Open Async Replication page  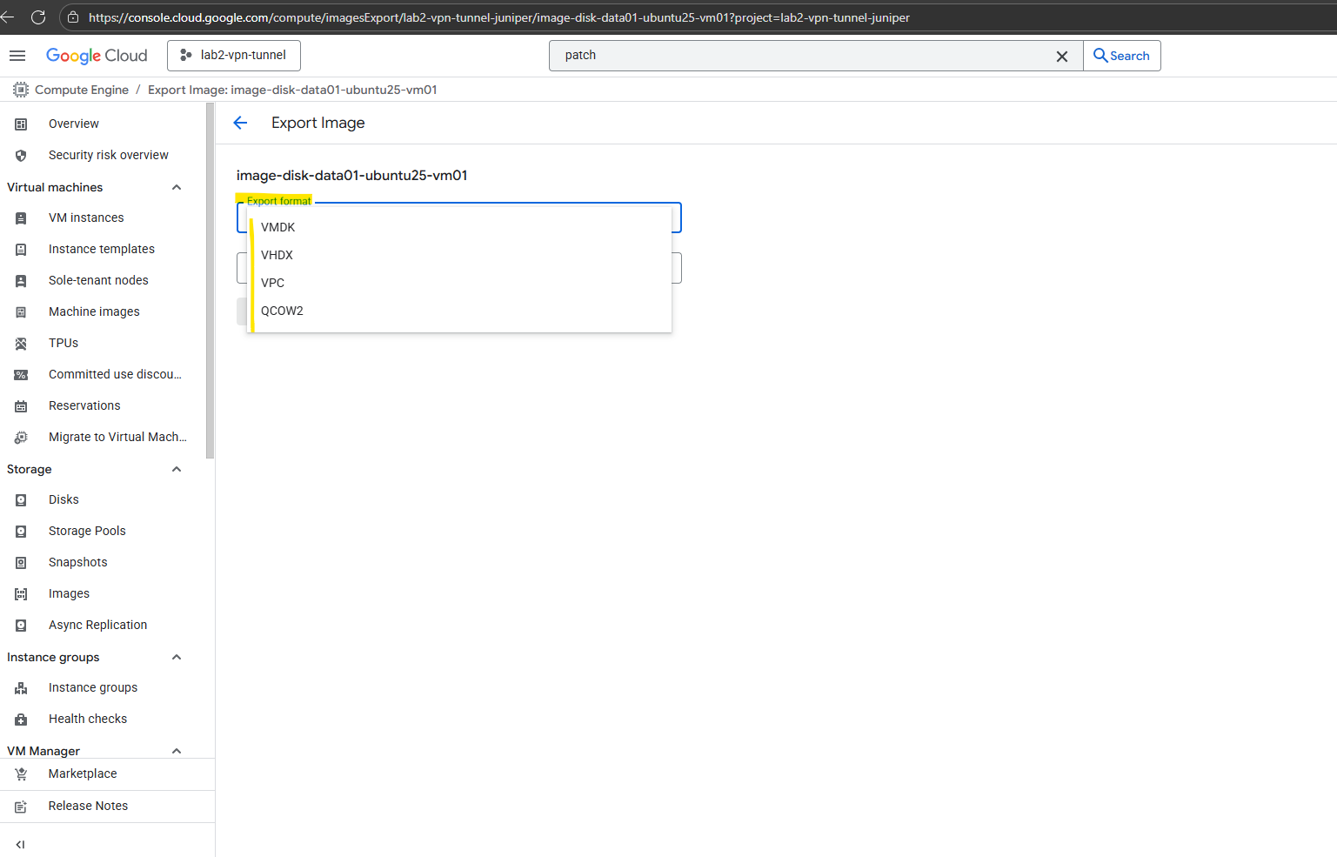click(x=97, y=625)
